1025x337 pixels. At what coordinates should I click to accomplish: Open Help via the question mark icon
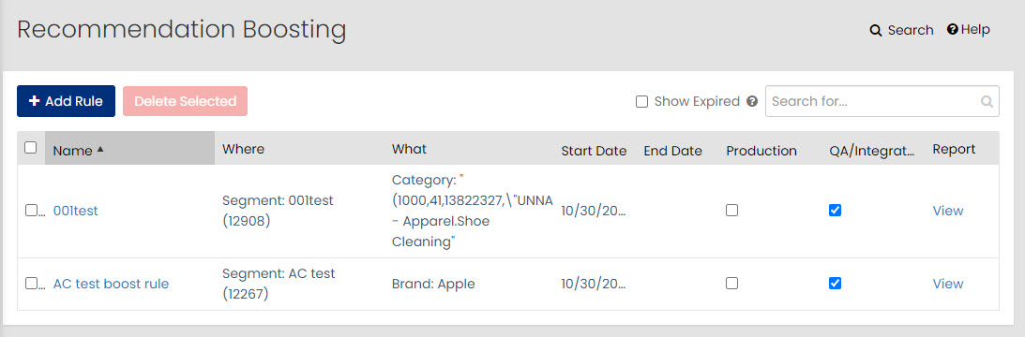coord(953,29)
